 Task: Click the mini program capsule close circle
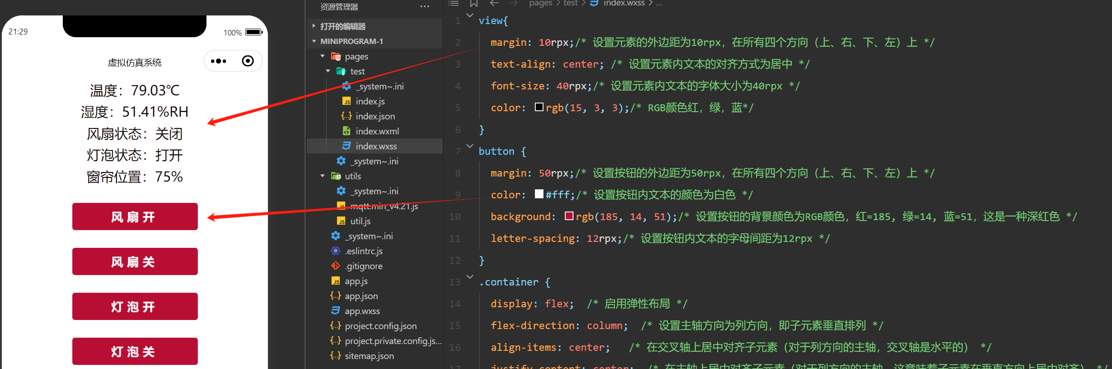(248, 61)
